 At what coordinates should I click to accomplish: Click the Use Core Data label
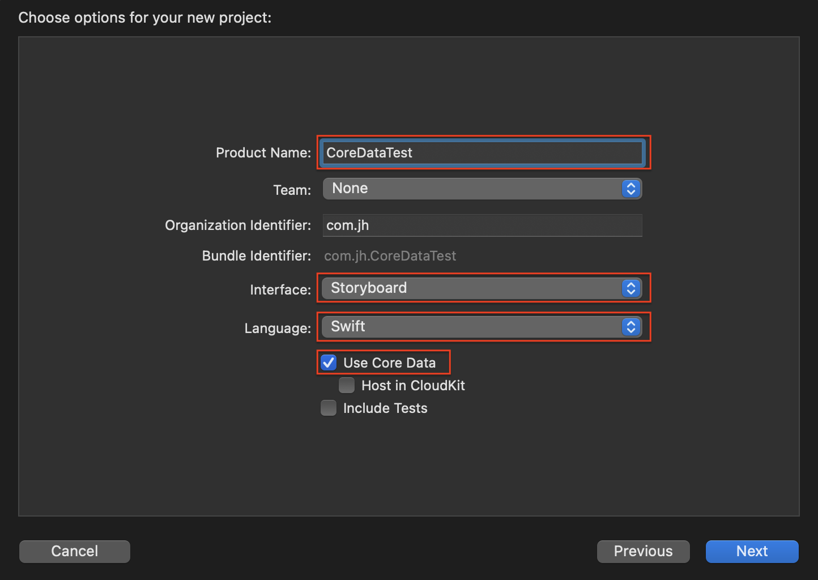point(389,363)
